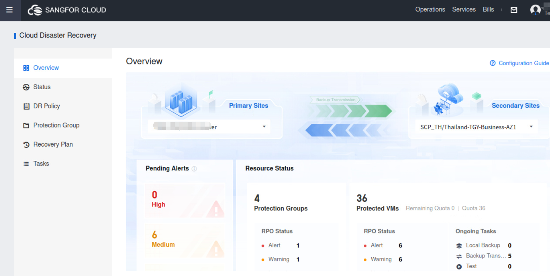This screenshot has height=276, width=550.
Task: Click the Medium alert warning triangle
Action: coord(216,249)
